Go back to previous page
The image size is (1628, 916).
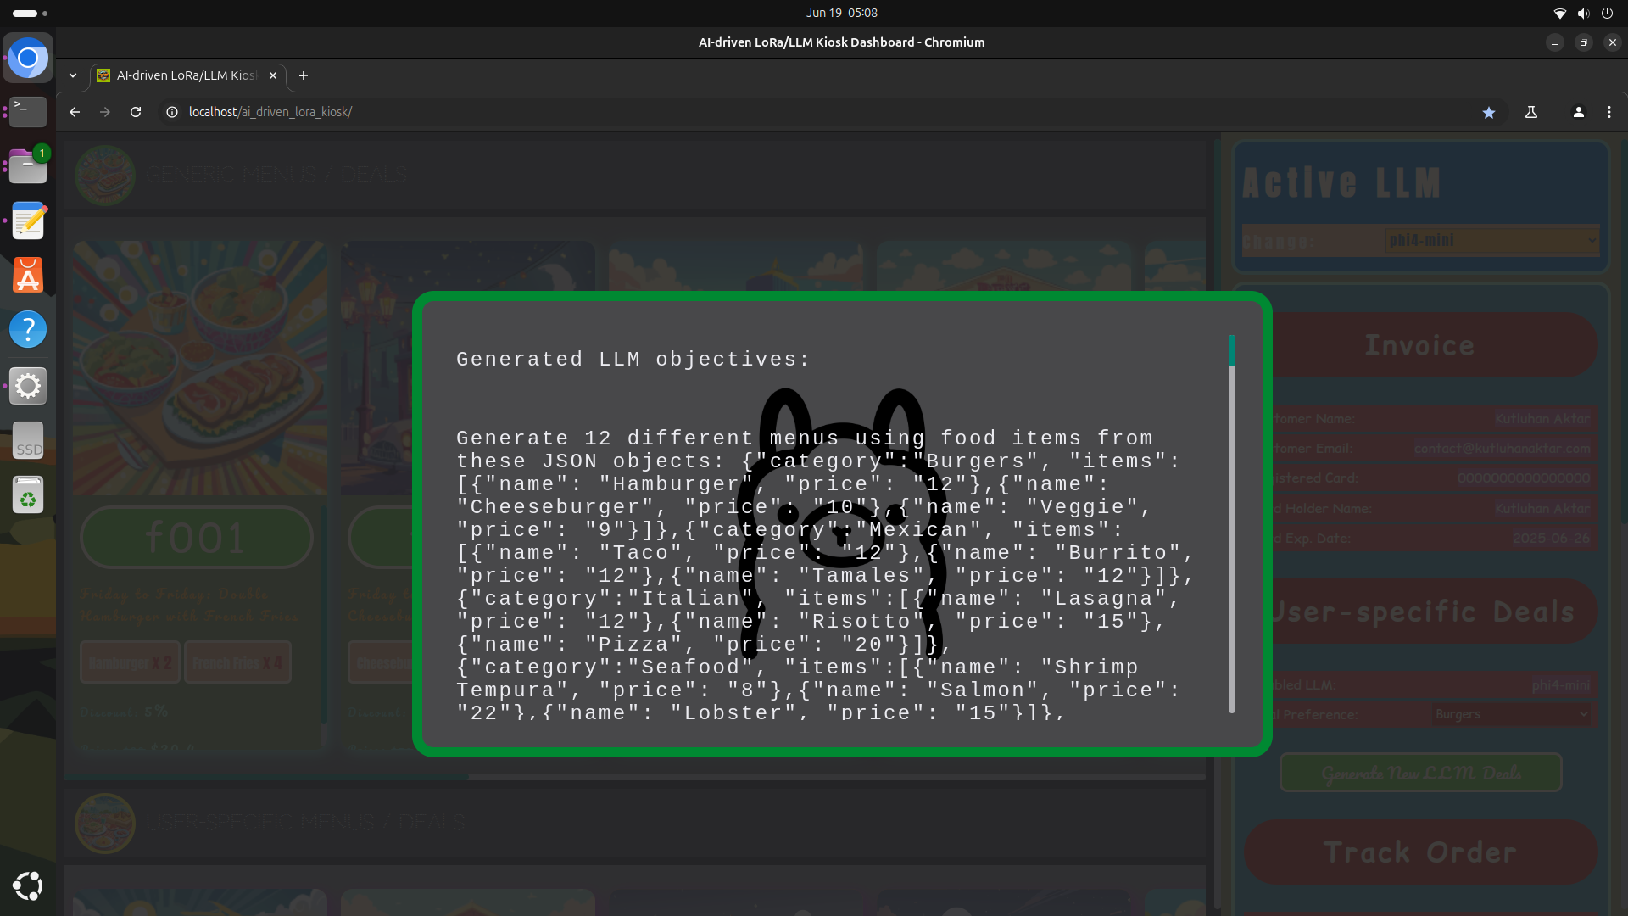75,112
